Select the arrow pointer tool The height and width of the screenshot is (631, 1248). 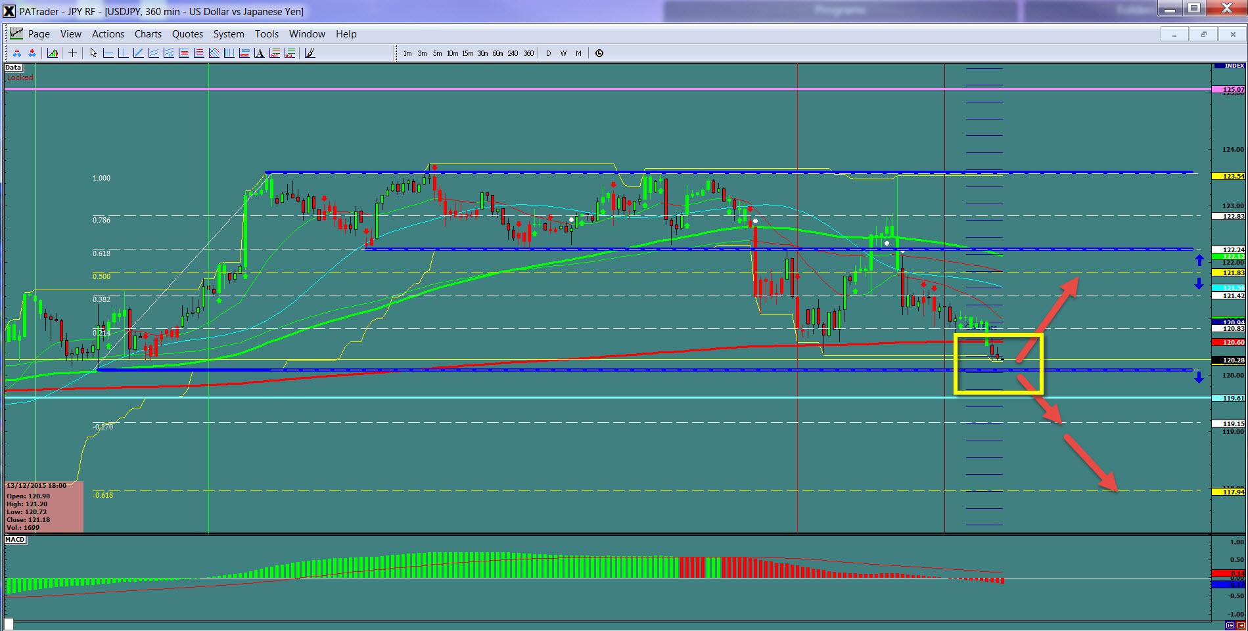pos(93,53)
